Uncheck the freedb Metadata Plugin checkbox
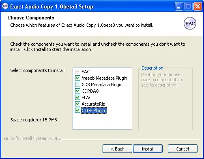The height and width of the screenshot is (159, 204). 77,78
